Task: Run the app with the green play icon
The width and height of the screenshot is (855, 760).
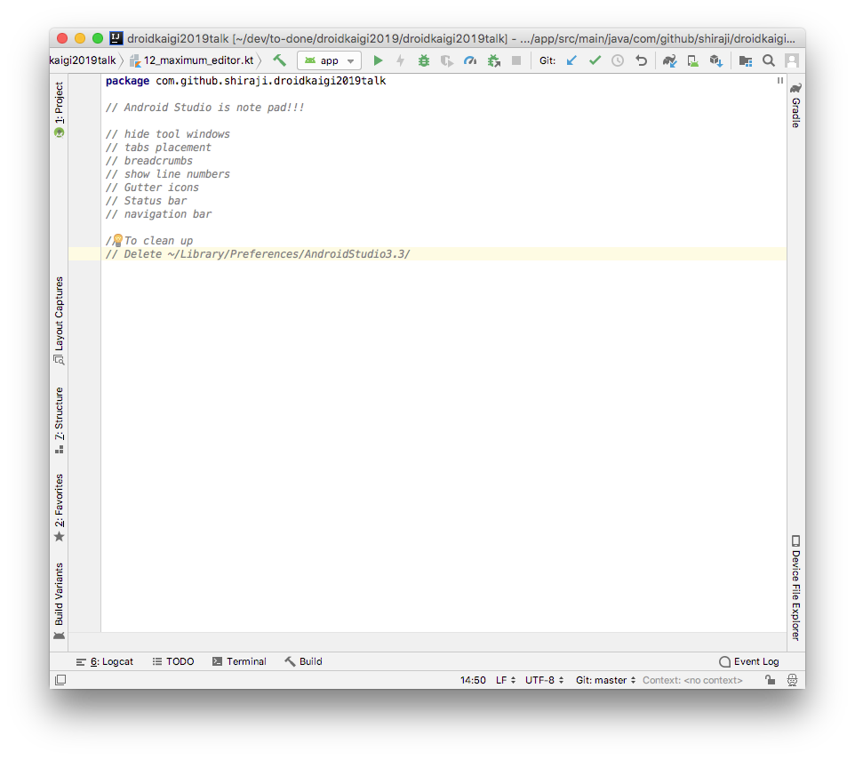Action: click(x=378, y=60)
